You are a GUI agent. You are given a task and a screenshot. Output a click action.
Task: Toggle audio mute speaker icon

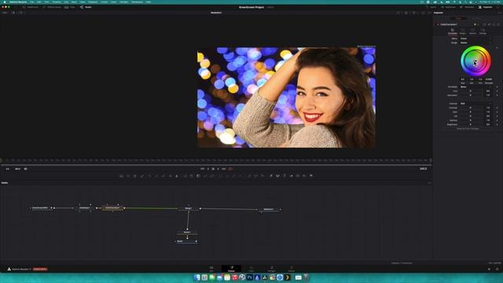26,169
